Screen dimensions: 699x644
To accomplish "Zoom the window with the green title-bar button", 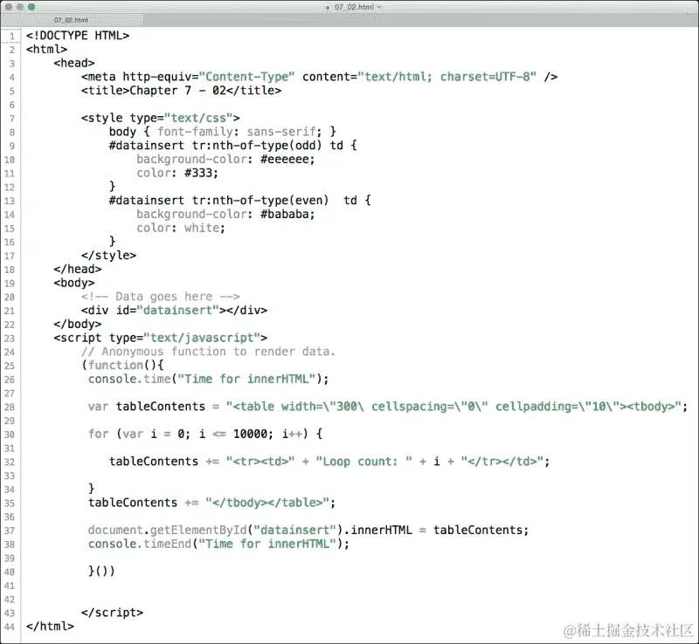I will pos(31,7).
